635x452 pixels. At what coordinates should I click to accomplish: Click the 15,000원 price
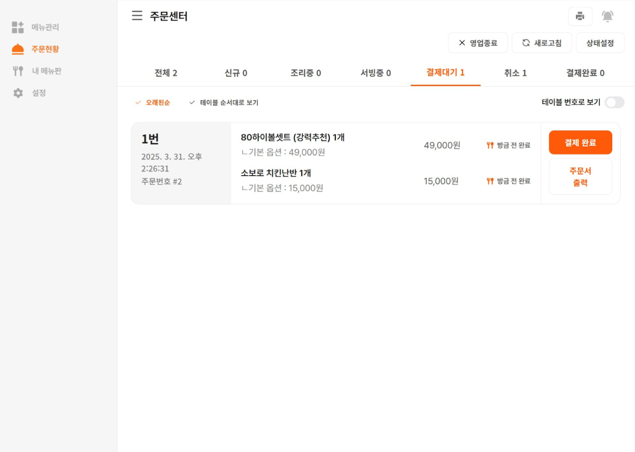click(441, 181)
